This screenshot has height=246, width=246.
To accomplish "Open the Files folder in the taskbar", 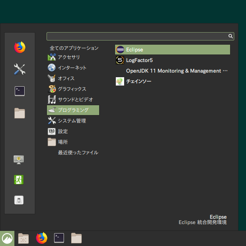I will (x=76, y=238).
